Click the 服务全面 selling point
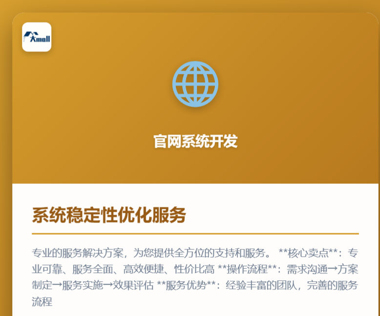 93,269
